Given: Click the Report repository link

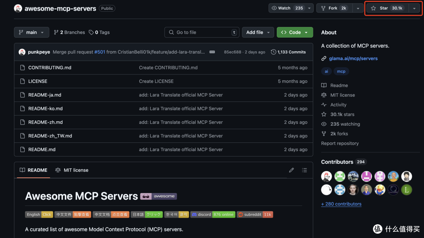Looking at the screenshot, I should click(340, 143).
